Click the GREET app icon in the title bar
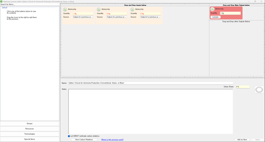The image size is (265, 142). pos(1,1)
